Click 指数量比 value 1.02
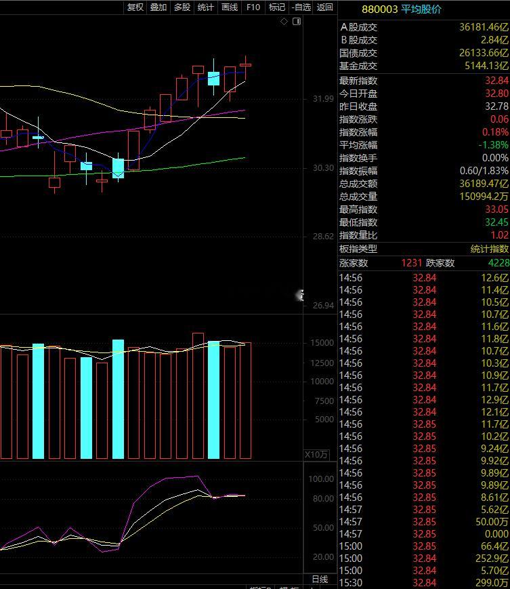This screenshot has height=589, width=510. coord(499,235)
